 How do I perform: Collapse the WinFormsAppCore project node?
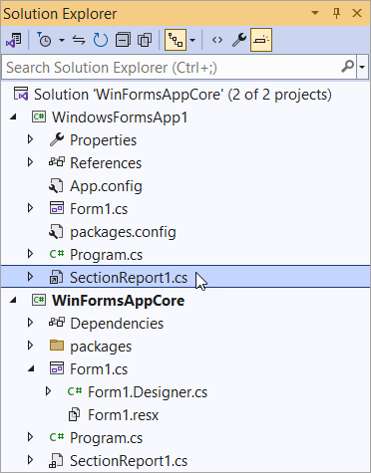13,301
